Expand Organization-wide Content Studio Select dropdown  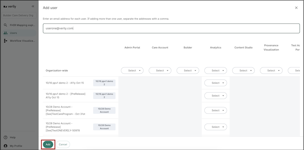coord(243,71)
